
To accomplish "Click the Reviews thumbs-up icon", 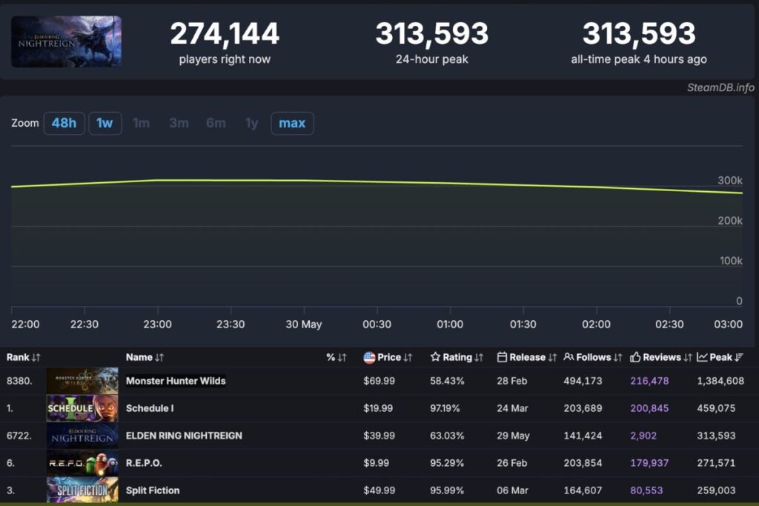I will pos(635,357).
